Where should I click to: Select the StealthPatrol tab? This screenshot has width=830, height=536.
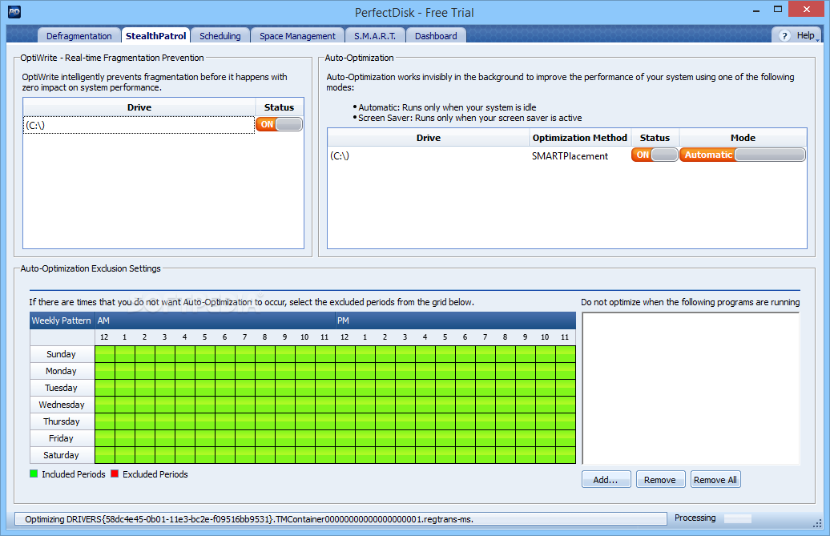pyautogui.click(x=155, y=36)
